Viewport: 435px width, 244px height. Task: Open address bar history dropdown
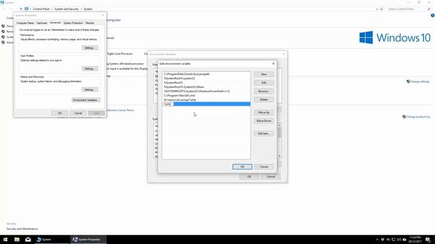pyautogui.click(x=377, y=9)
